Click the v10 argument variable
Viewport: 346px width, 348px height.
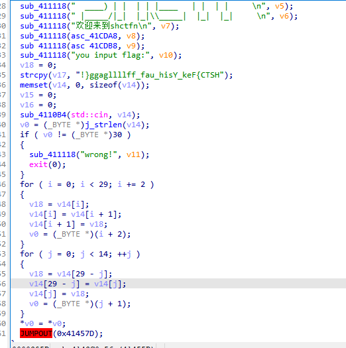(166, 55)
